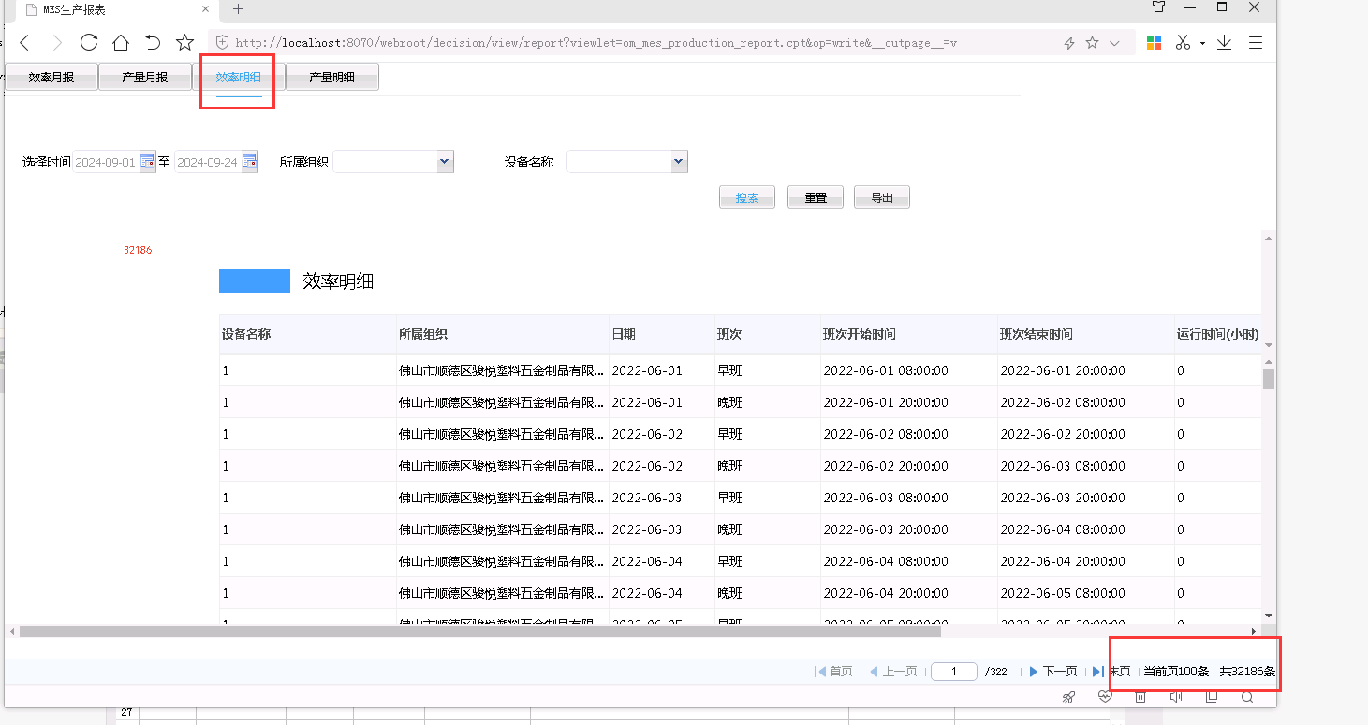1368x725 pixels.
Task: Click the speaker mute icon in the status bar
Action: click(1176, 697)
